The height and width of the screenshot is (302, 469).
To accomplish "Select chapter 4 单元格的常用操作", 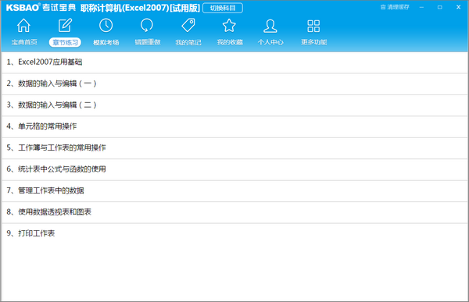I will point(234,126).
